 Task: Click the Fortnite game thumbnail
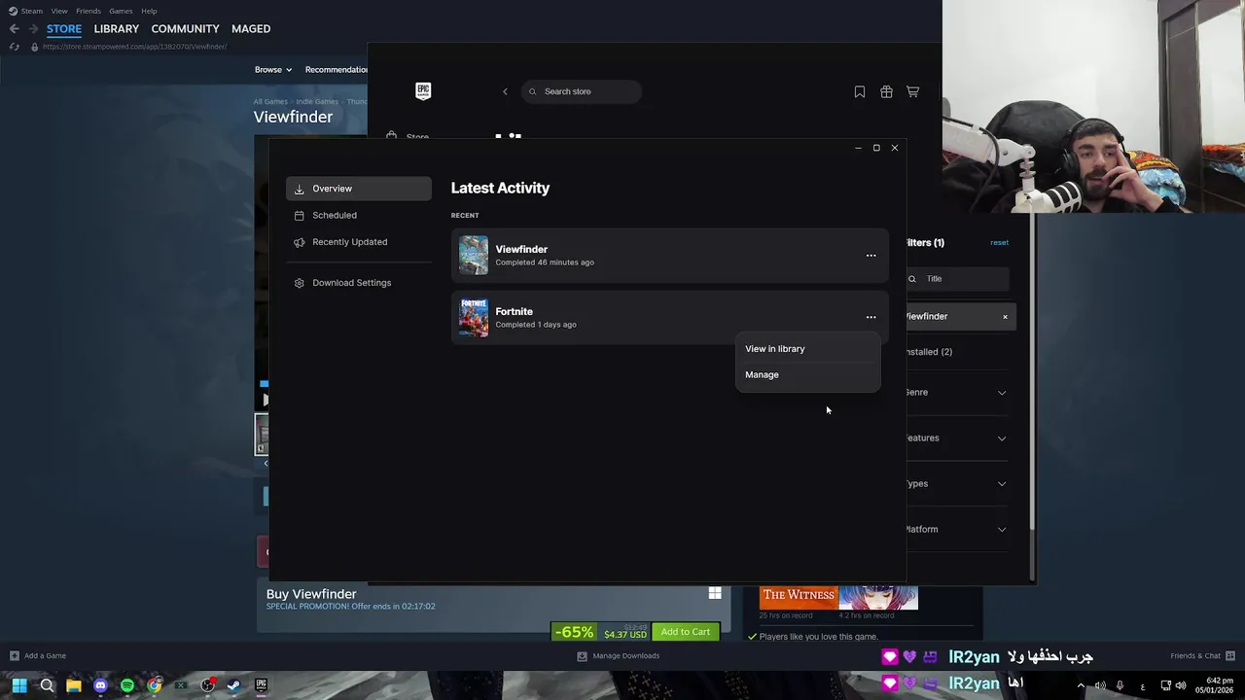pos(474,318)
